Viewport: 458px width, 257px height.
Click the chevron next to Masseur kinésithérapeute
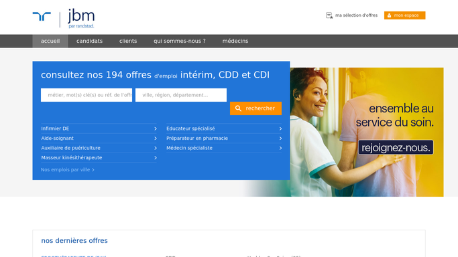click(156, 158)
